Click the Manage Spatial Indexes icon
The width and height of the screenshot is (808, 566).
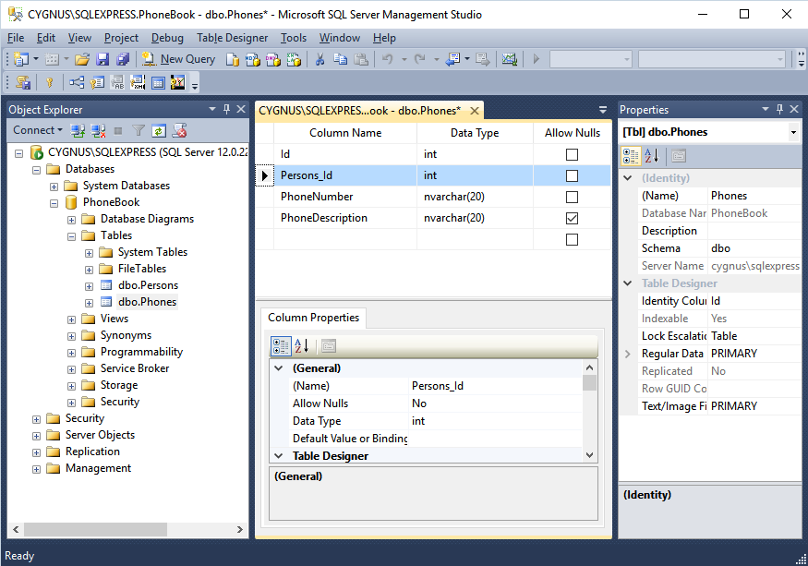pos(178,82)
